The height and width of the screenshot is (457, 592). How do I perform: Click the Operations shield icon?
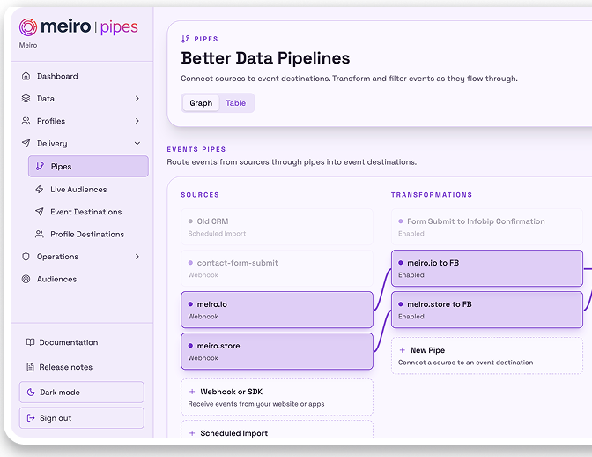[x=26, y=257]
